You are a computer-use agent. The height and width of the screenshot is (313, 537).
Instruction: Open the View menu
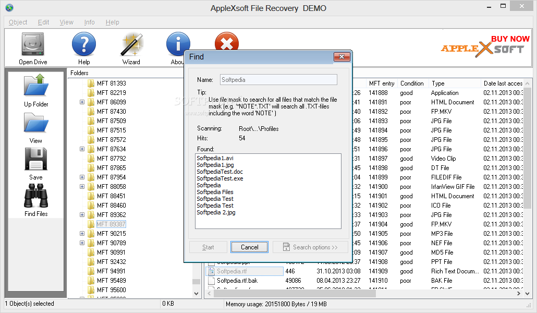(66, 22)
